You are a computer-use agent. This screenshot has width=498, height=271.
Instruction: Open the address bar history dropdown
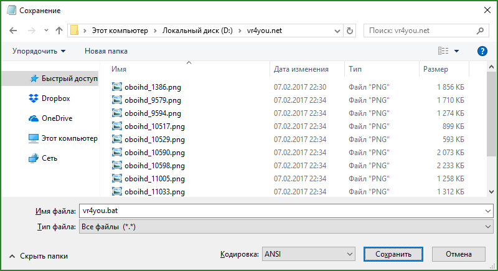338,30
